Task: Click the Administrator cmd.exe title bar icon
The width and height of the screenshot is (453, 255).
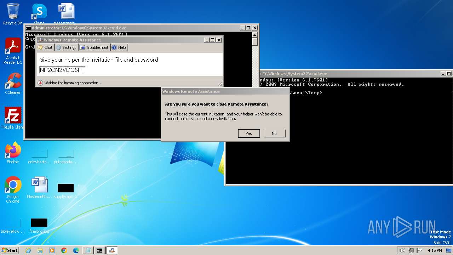Action: 28,28
